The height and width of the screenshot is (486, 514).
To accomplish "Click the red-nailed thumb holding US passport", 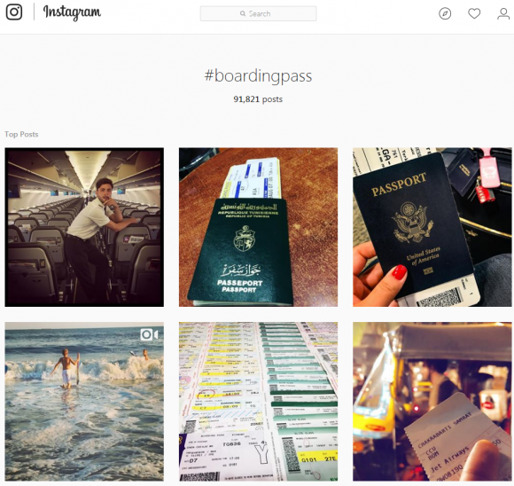I will click(398, 270).
